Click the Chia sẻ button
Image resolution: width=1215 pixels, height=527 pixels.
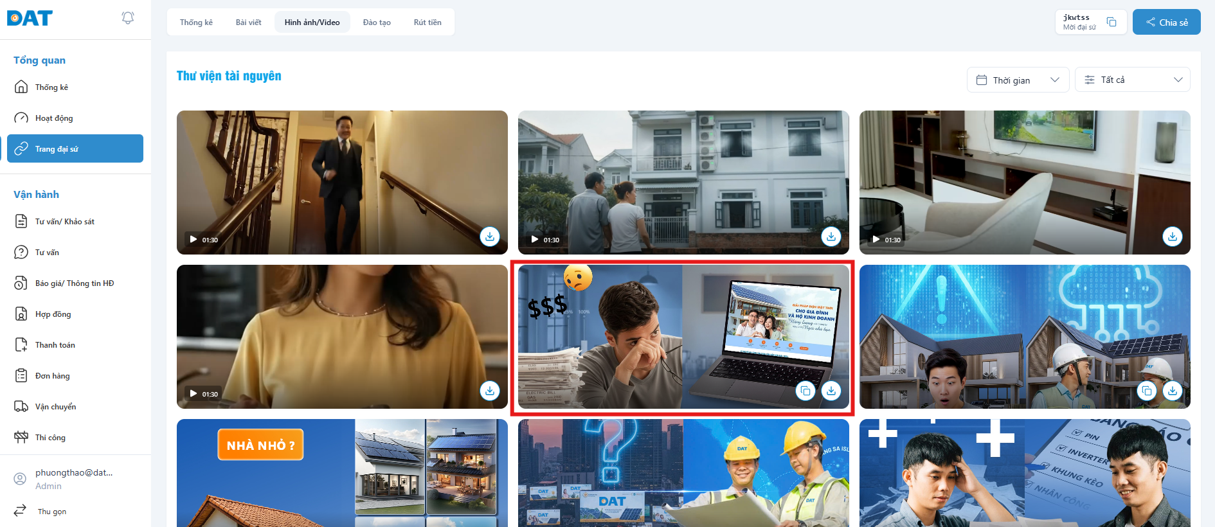pos(1167,22)
